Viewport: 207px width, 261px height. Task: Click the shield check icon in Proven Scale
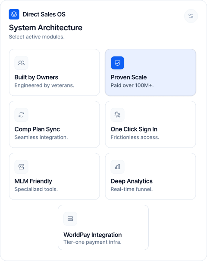coord(117,63)
